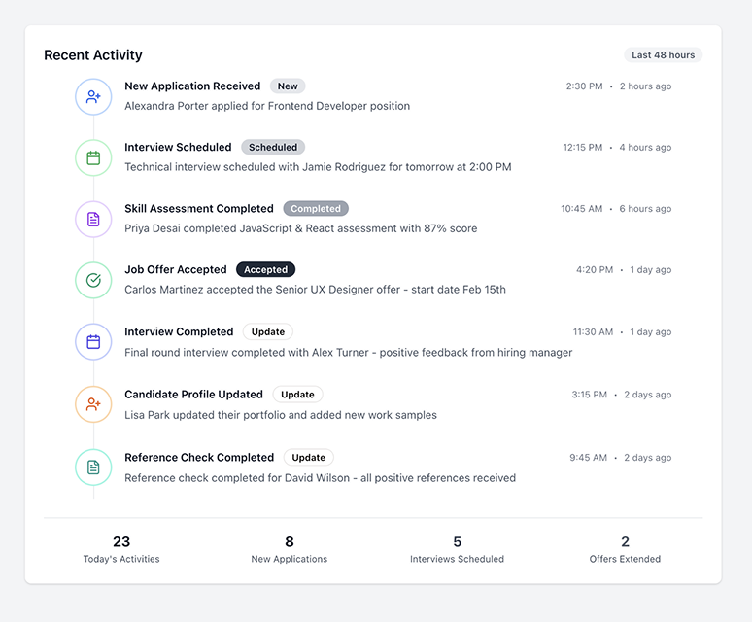Select the Lisa Park portfolio update description
The width and height of the screenshot is (752, 622).
281,415
